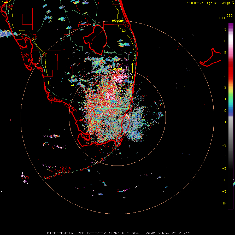Click the 'DIFFERENTIAL REFLECTIVITY (ZDR)' caption text
The height and width of the screenshot is (235, 235).
pos(84,233)
